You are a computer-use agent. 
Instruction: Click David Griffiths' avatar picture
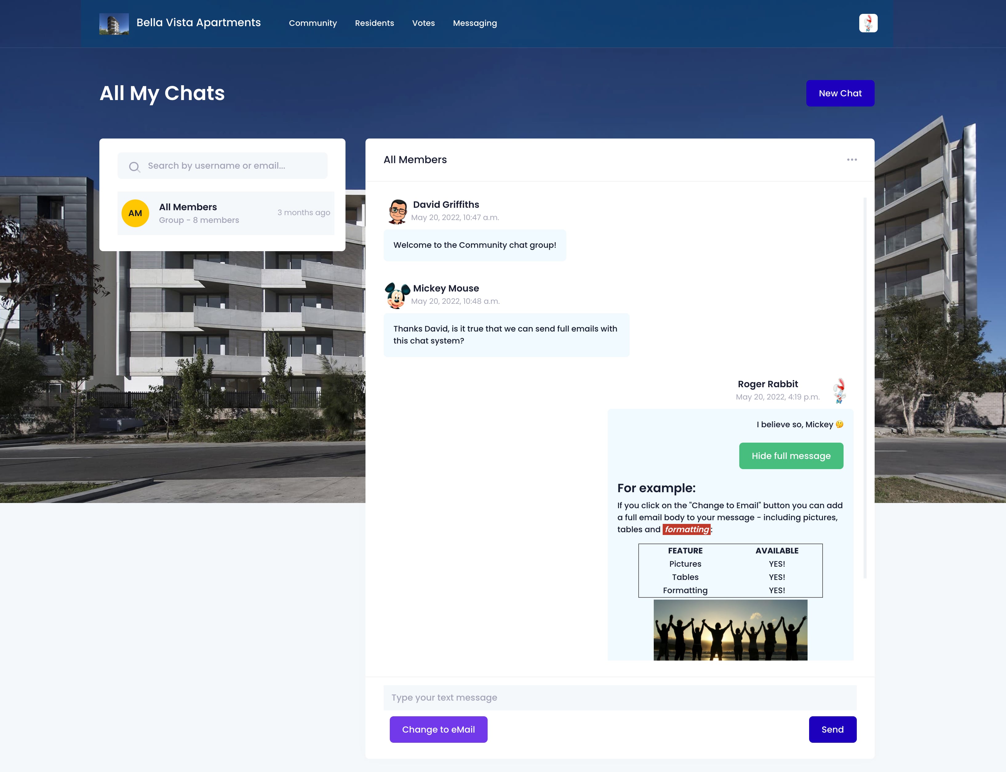(x=397, y=211)
